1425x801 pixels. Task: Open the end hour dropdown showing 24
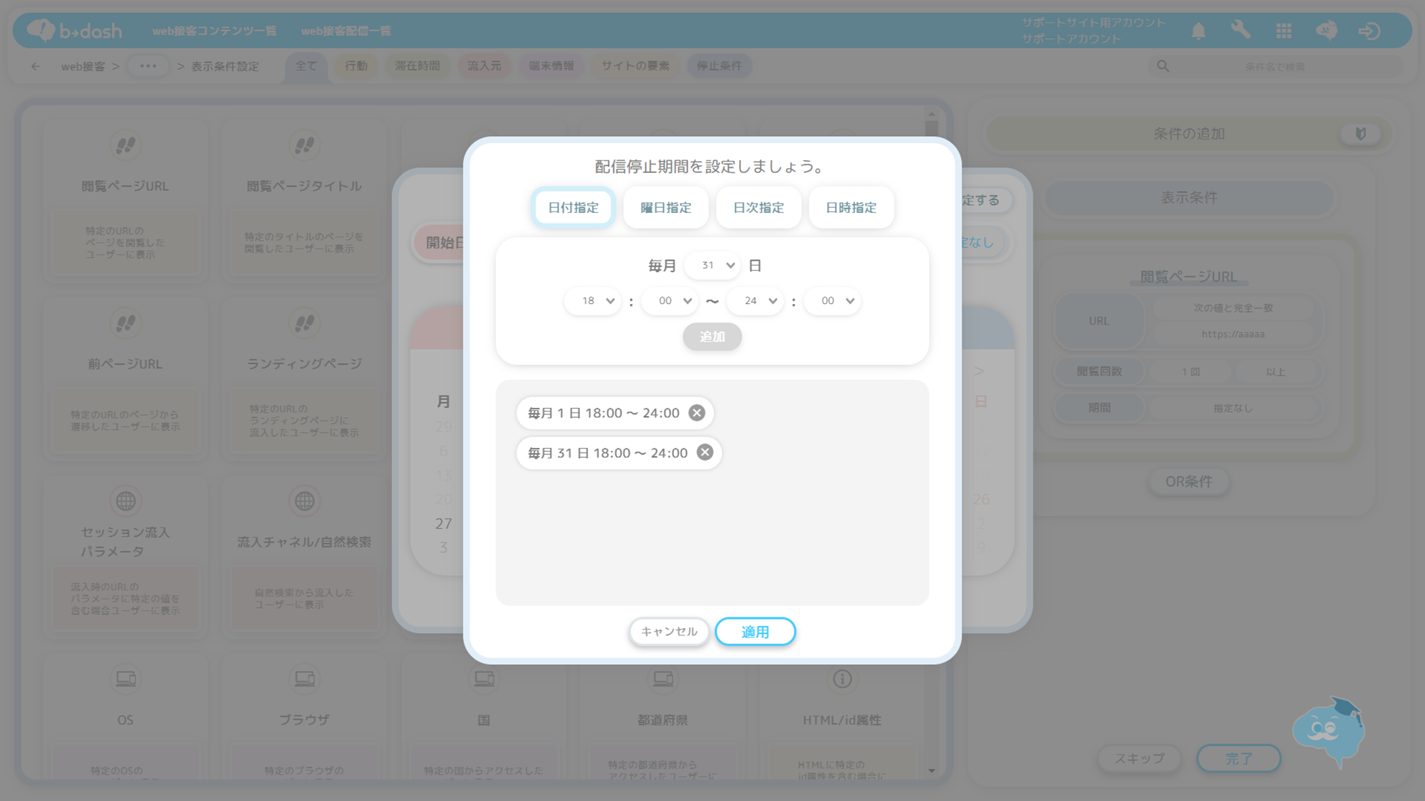(x=755, y=301)
